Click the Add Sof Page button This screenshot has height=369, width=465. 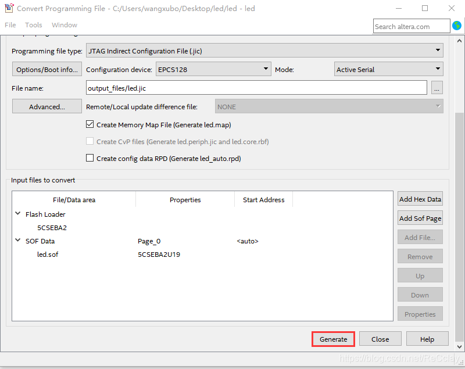pyautogui.click(x=420, y=218)
